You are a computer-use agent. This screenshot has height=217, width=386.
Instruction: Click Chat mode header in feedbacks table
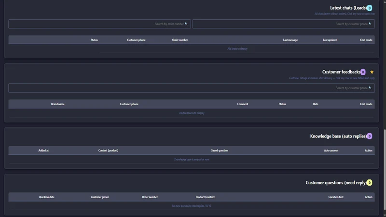coord(366,104)
